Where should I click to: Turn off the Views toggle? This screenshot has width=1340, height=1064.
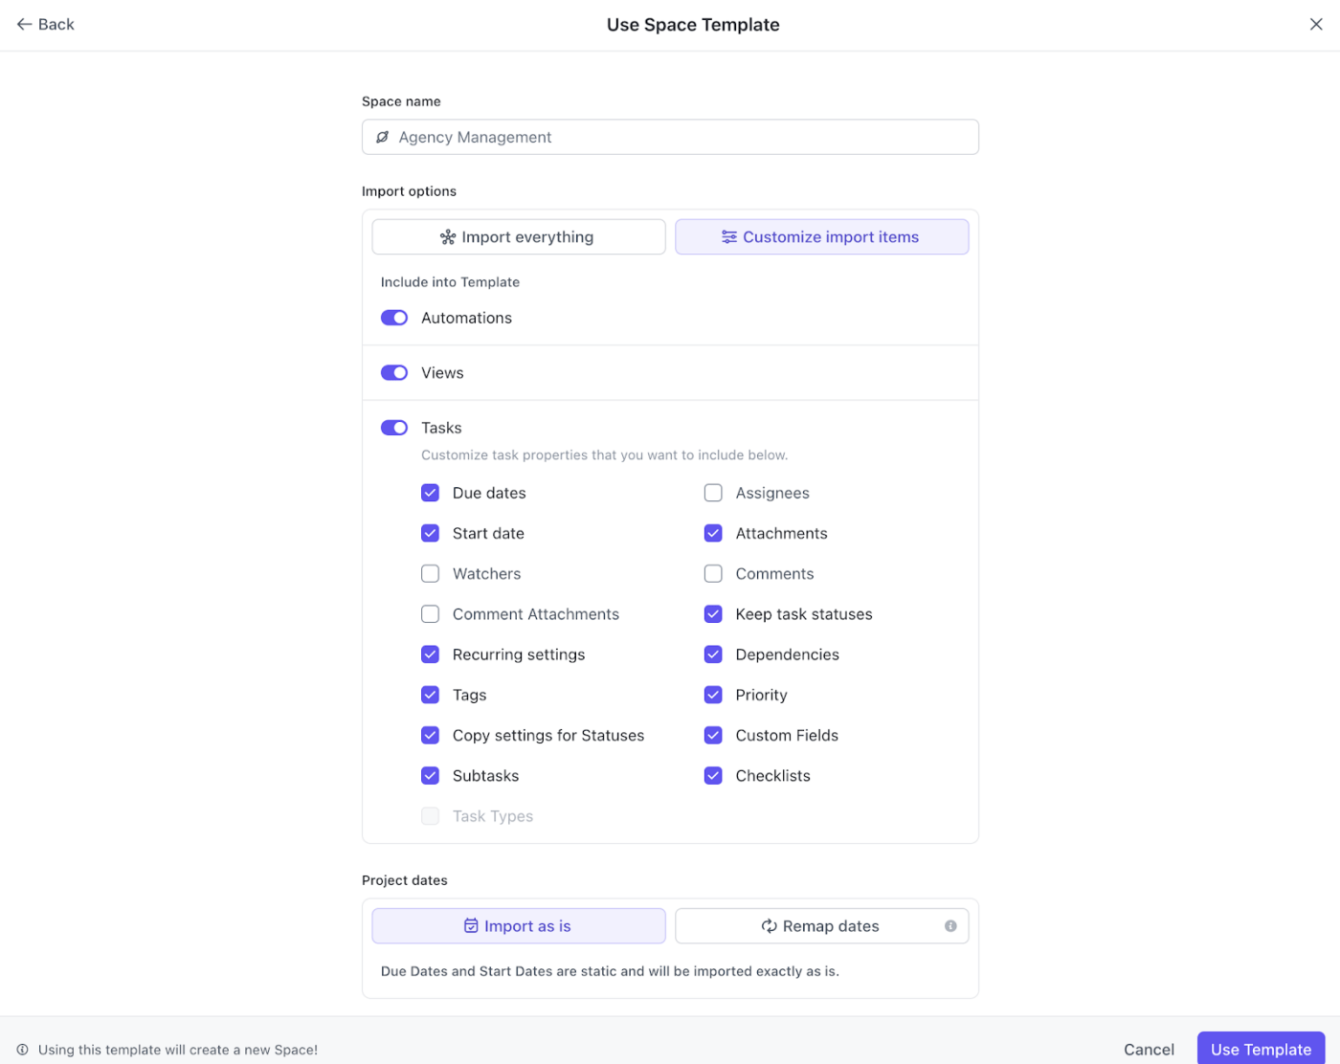click(x=393, y=372)
